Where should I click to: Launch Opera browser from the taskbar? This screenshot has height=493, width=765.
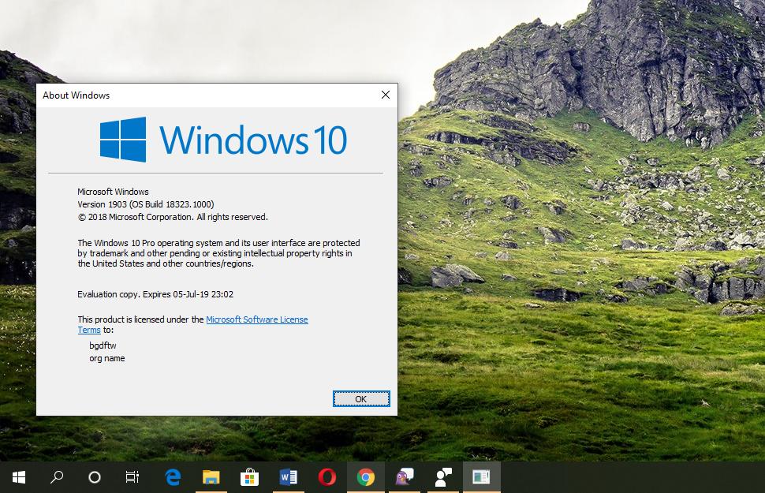pos(327,477)
